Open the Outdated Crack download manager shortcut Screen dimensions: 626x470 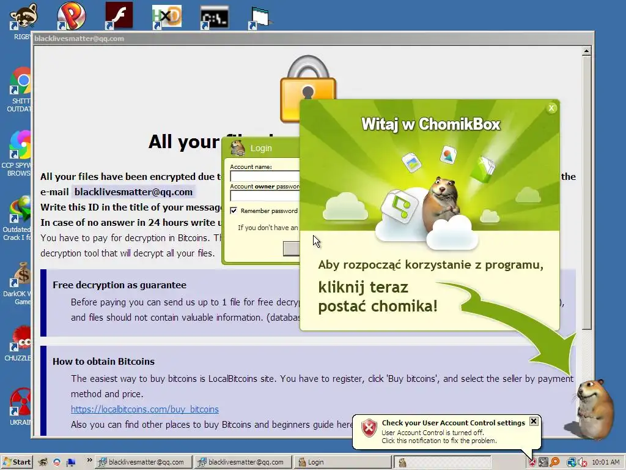(18, 218)
